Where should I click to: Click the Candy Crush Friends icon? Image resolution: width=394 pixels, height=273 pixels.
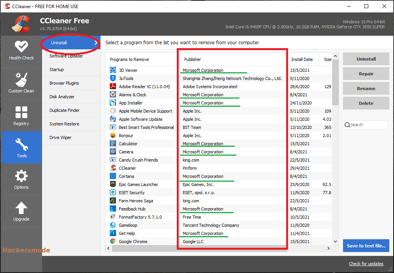(113, 160)
